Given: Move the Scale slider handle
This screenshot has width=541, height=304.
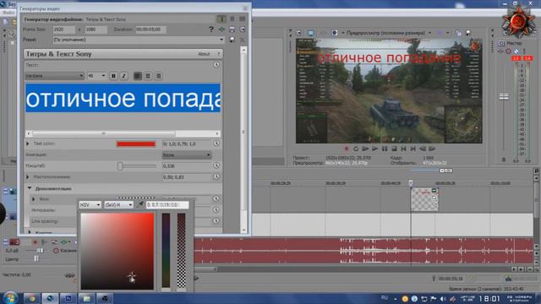Looking at the screenshot, I should (x=120, y=166).
